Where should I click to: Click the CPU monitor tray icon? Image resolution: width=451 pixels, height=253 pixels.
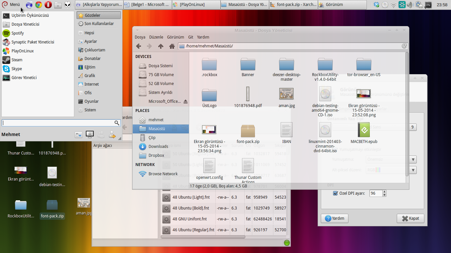click(x=428, y=5)
